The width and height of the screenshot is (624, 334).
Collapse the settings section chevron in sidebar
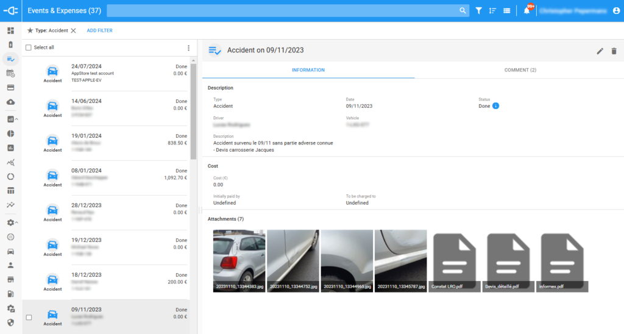(16, 222)
